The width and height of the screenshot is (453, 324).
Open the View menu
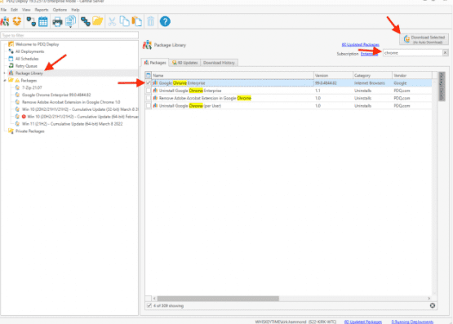click(26, 10)
